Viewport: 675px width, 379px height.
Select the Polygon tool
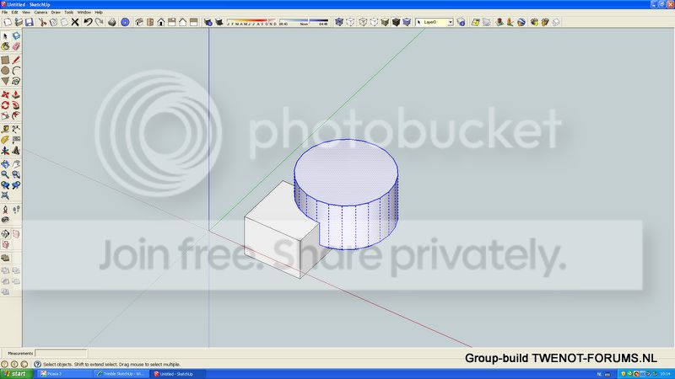pyautogui.click(x=5, y=81)
